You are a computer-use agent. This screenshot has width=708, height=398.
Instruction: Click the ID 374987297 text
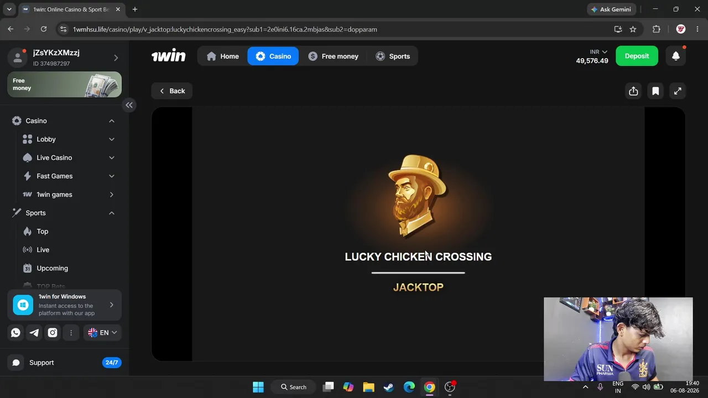[51, 64]
